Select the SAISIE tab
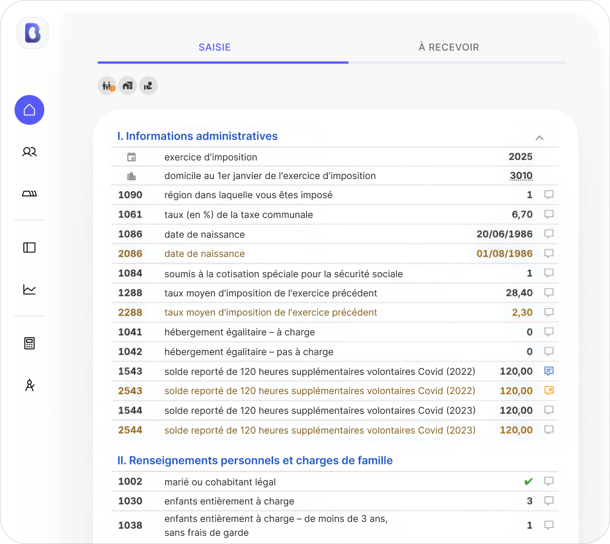Screen dimensions: 610x544 [x=215, y=47]
